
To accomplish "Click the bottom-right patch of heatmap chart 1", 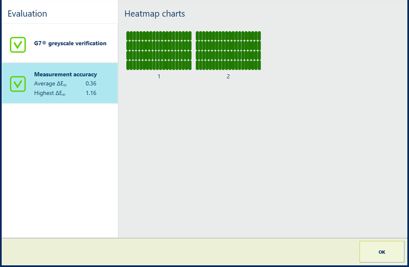I will click(190, 65).
